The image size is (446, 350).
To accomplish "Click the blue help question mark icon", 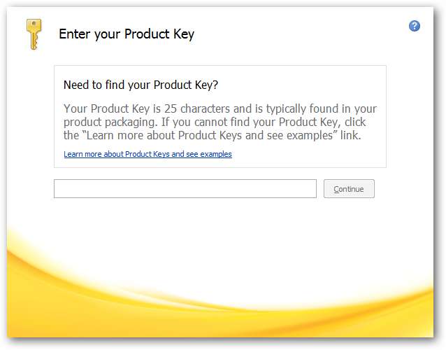I will coord(415,26).
